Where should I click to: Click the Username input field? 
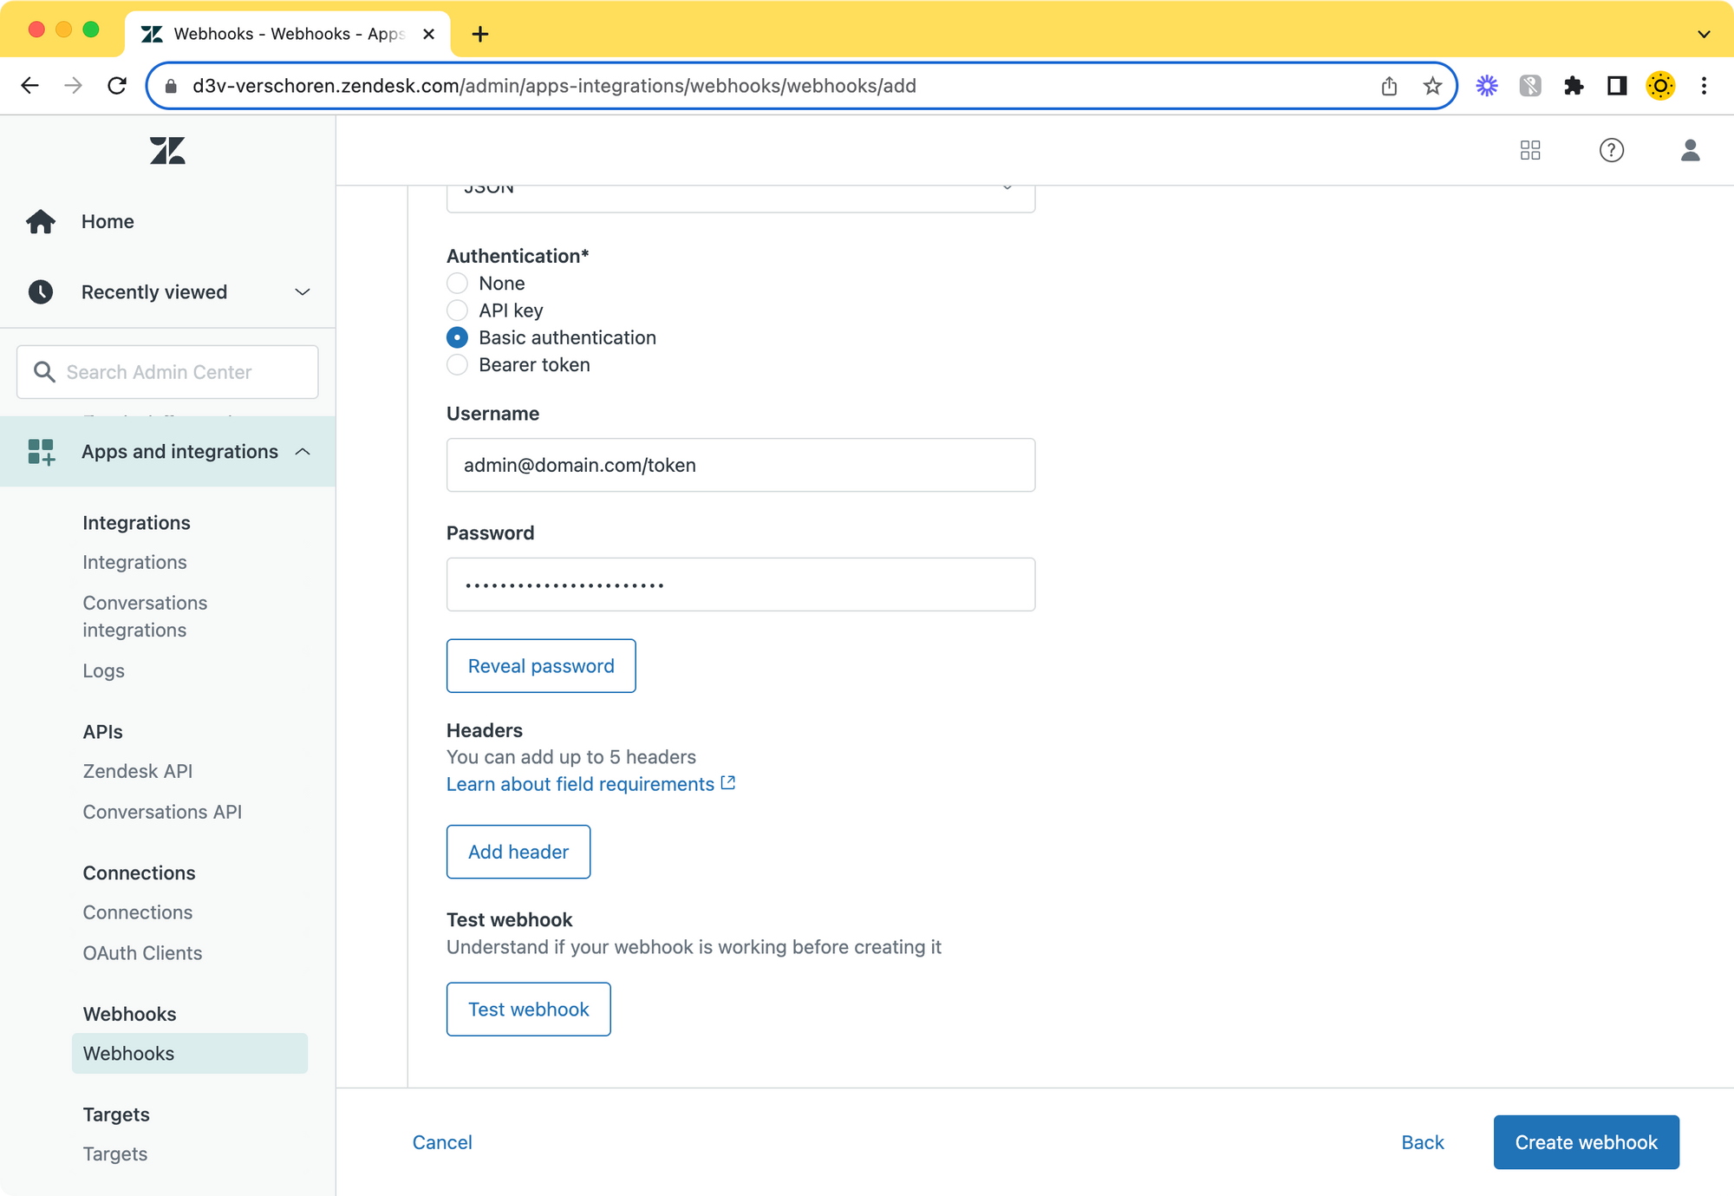[740, 465]
